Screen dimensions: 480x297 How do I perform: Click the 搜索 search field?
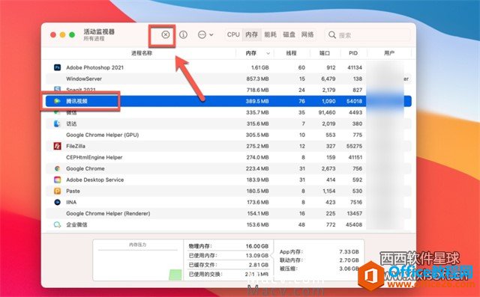367,35
